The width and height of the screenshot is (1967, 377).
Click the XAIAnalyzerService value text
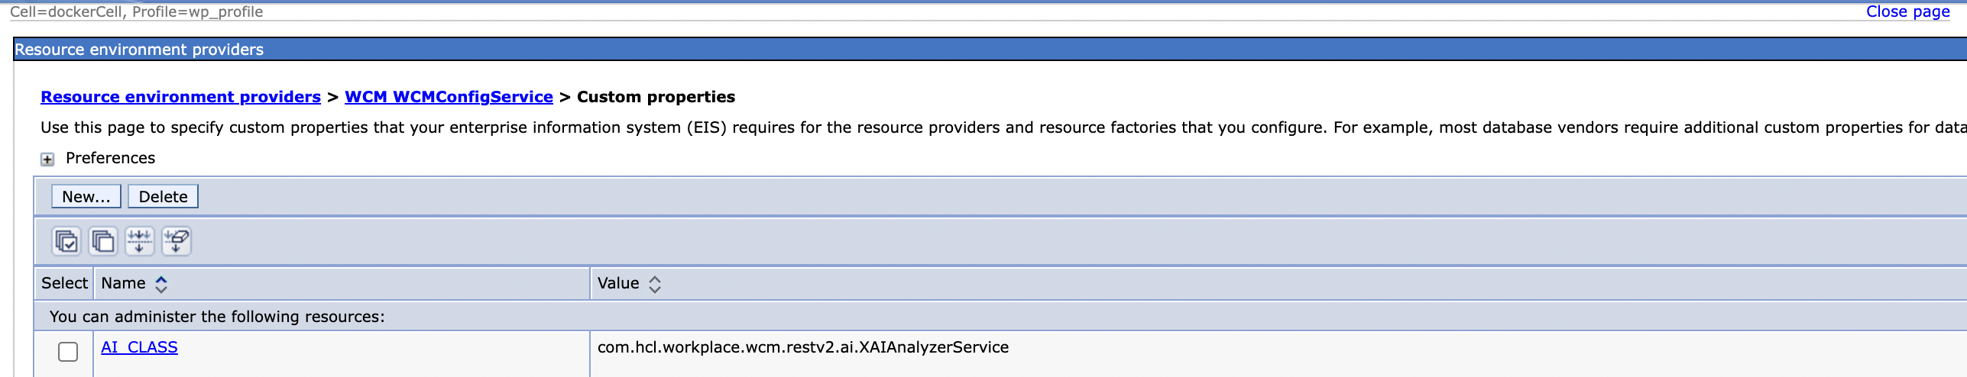802,347
